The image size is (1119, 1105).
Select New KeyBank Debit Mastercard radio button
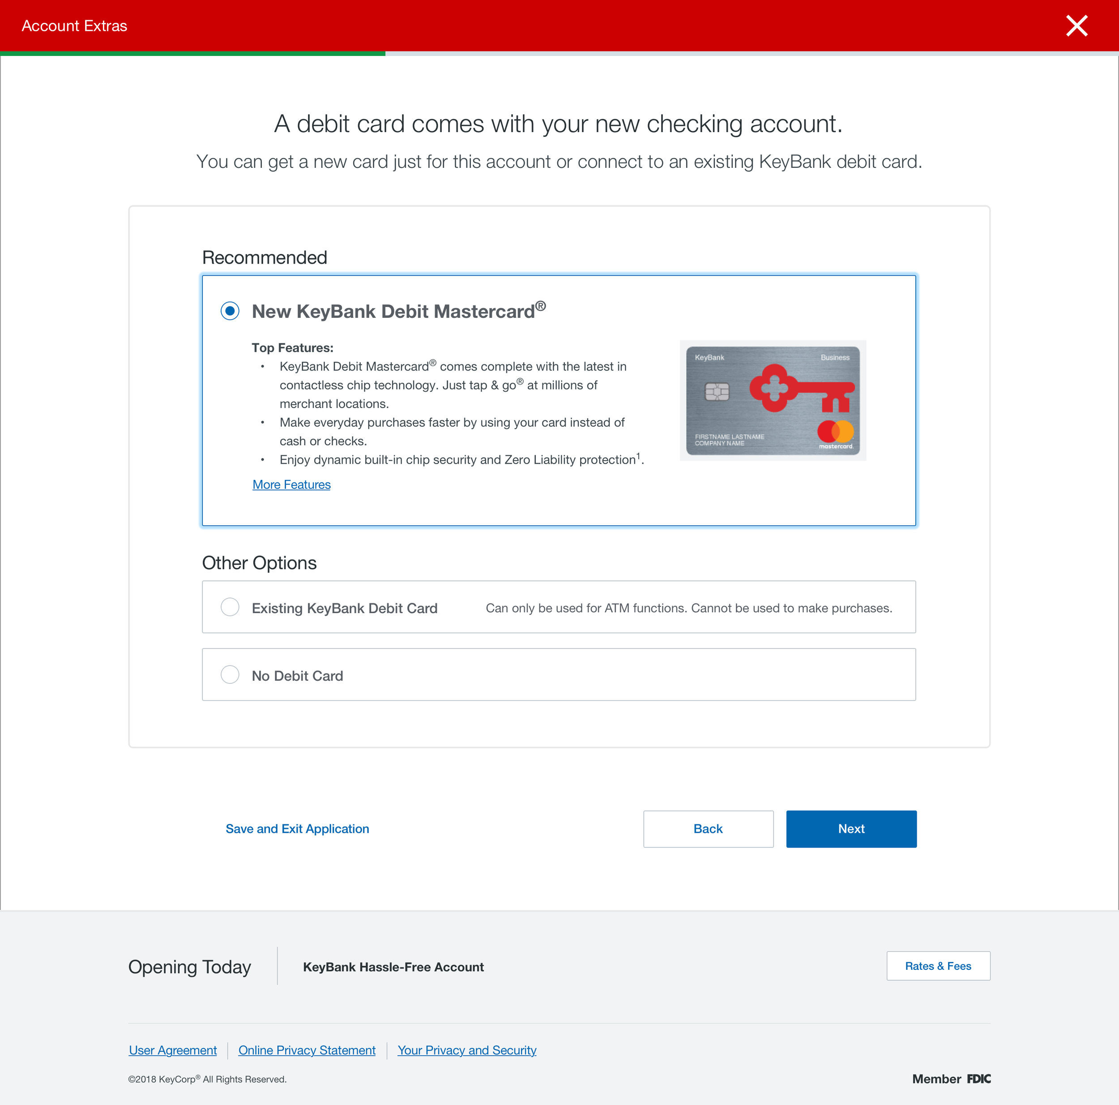pyautogui.click(x=230, y=311)
